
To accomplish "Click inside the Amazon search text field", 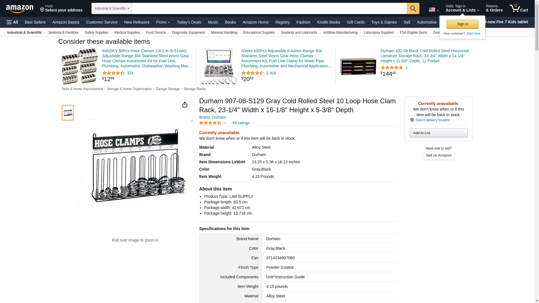I will click(269, 8).
